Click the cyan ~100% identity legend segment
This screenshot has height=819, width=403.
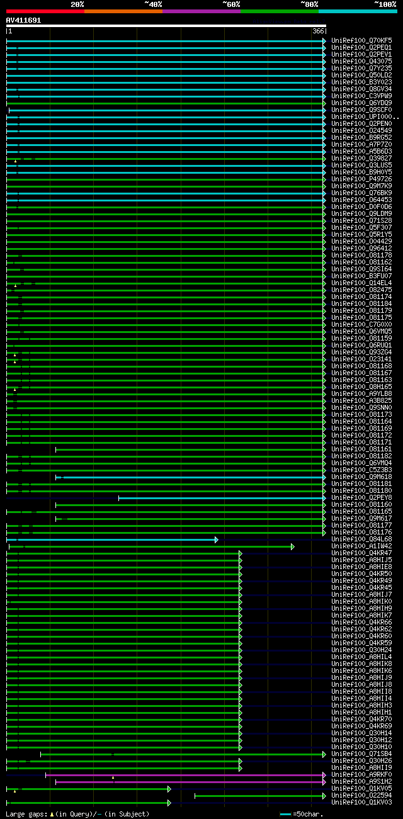[358, 11]
